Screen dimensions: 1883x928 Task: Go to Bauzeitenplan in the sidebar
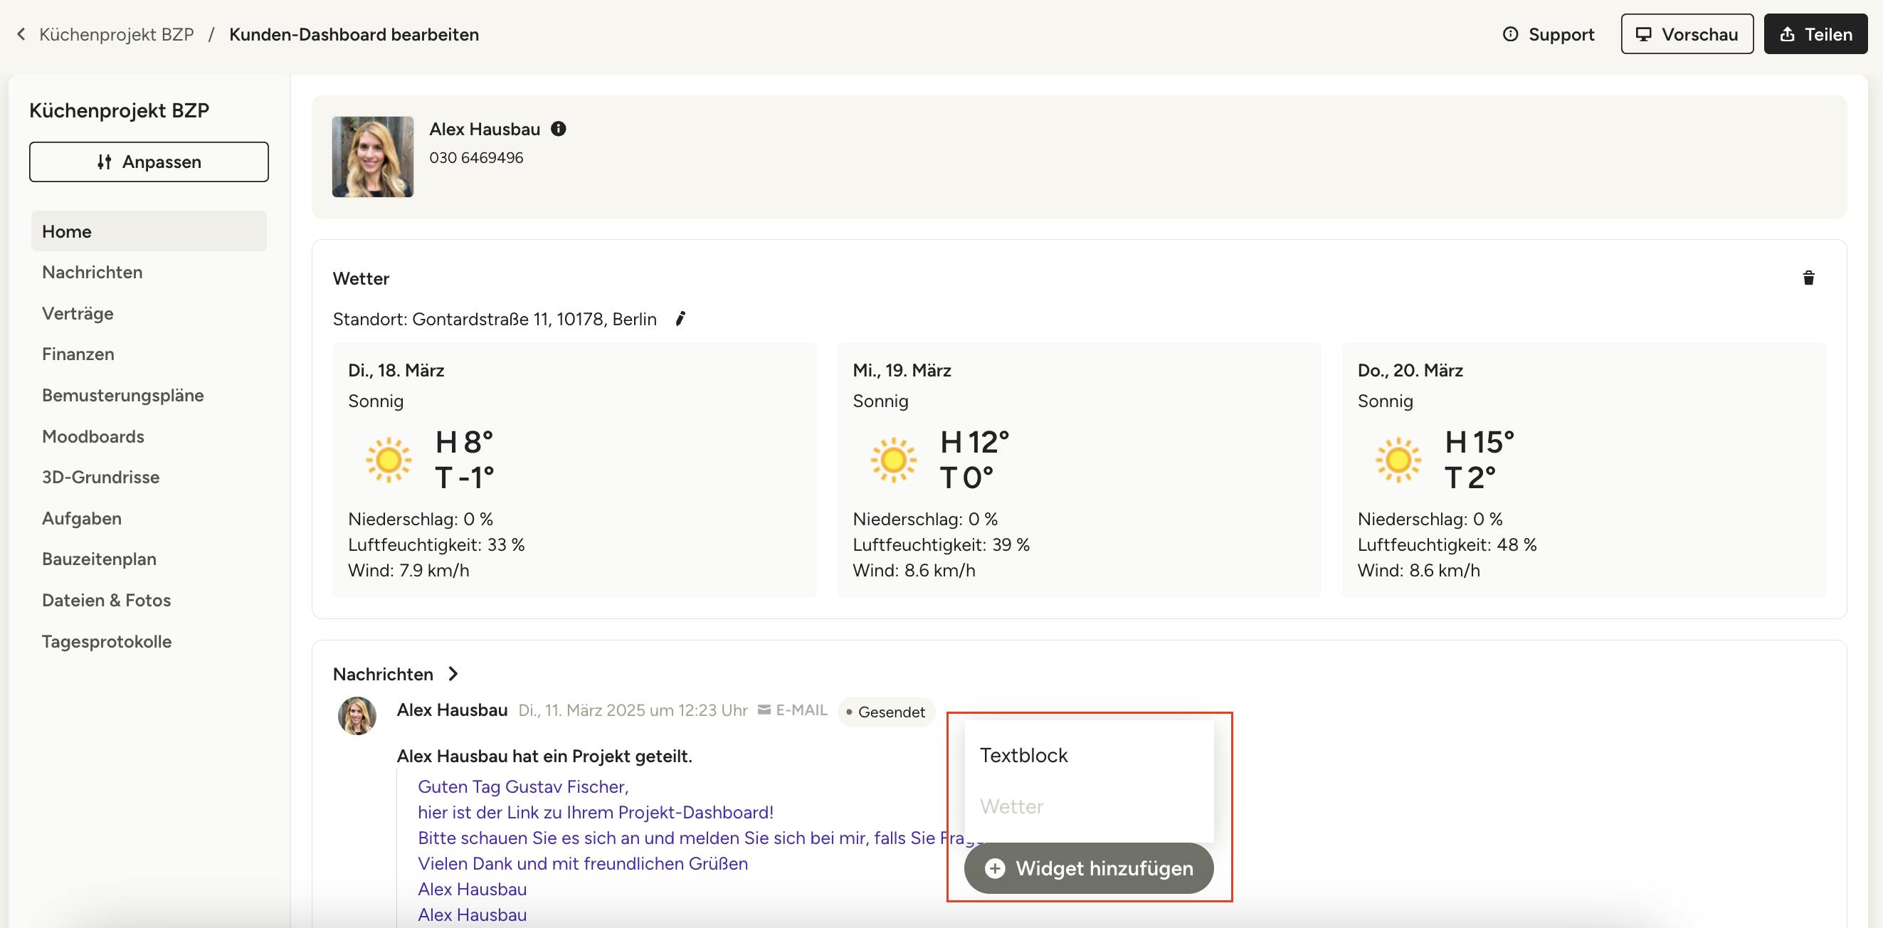click(99, 559)
